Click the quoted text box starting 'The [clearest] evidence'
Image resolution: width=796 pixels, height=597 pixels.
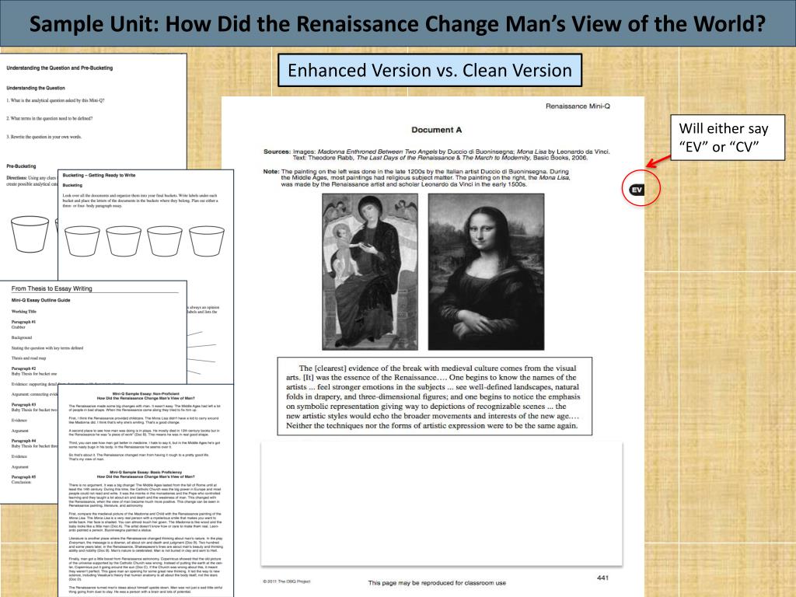[x=435, y=396]
